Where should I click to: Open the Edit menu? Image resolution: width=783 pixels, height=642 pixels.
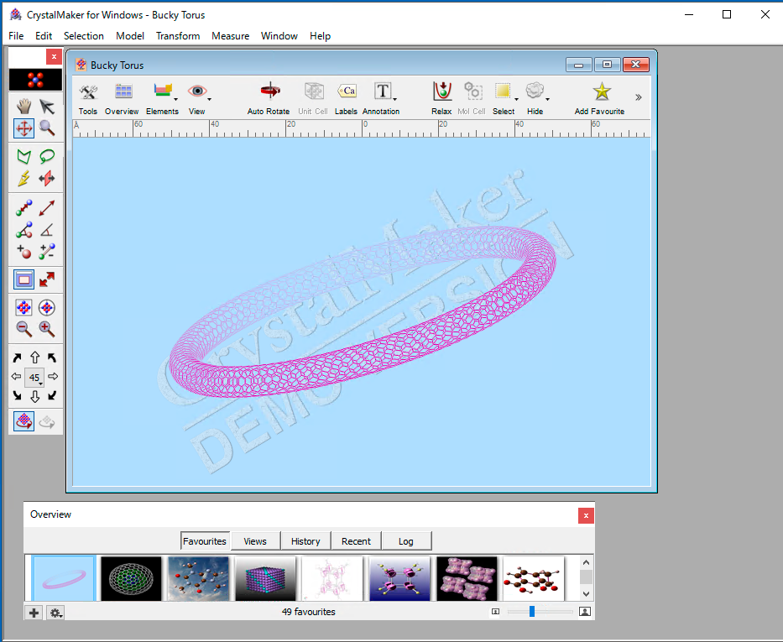click(44, 36)
